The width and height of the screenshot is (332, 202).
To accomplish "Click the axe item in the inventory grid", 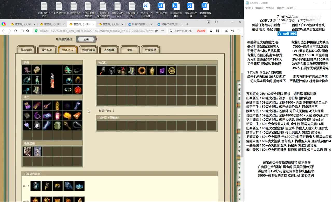I will tap(102, 71).
